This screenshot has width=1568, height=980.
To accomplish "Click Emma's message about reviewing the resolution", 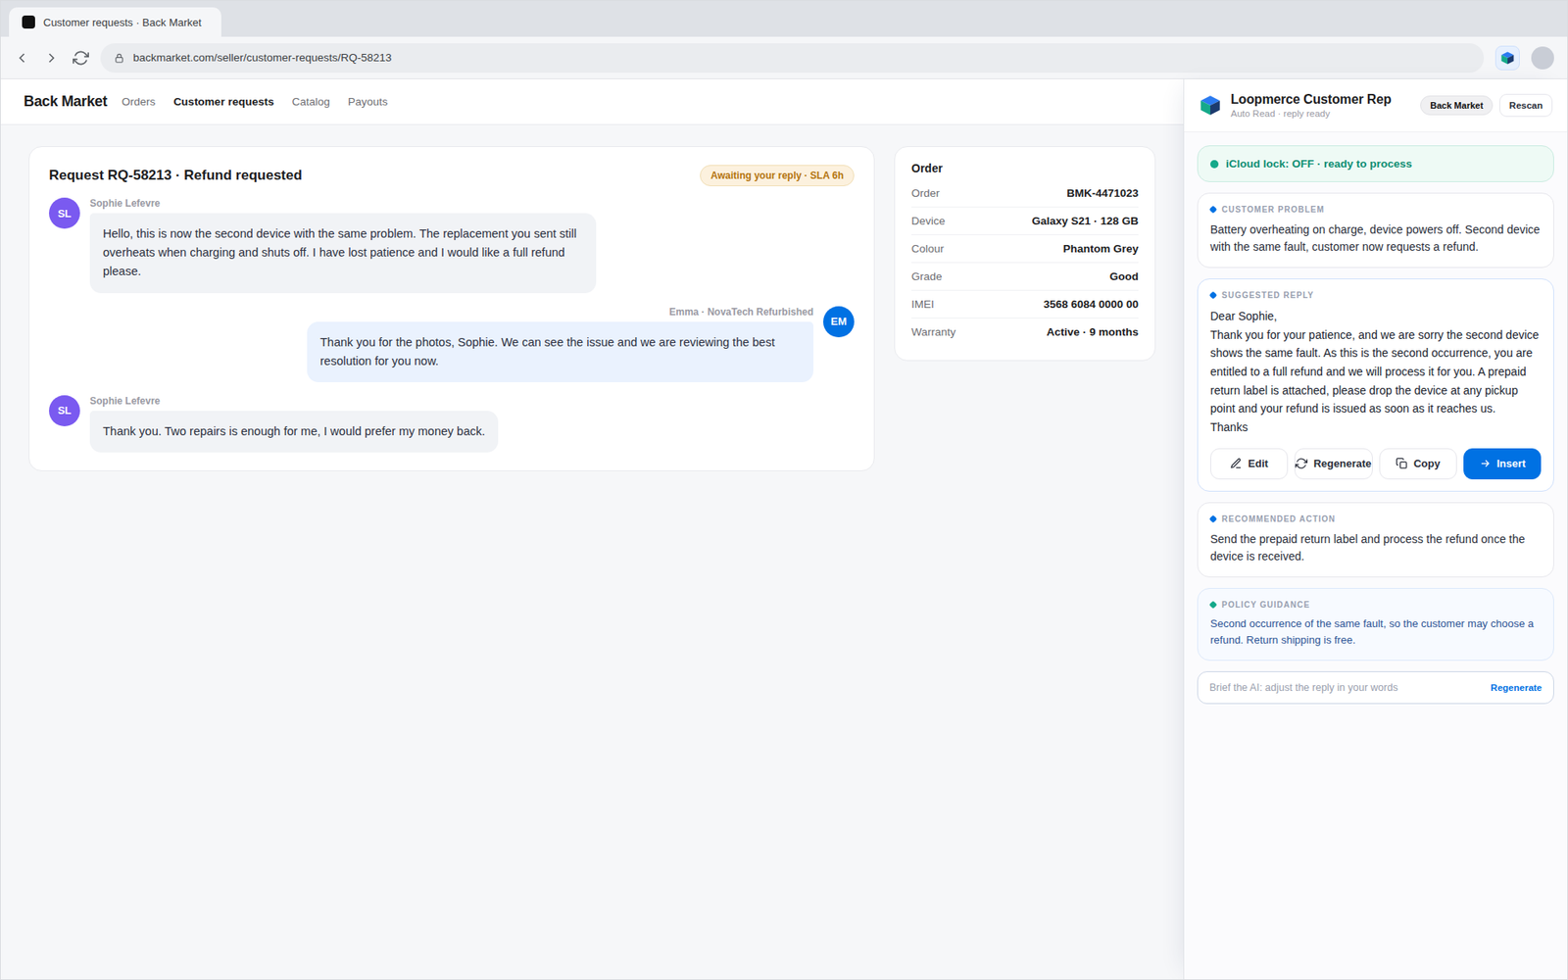I will (560, 352).
